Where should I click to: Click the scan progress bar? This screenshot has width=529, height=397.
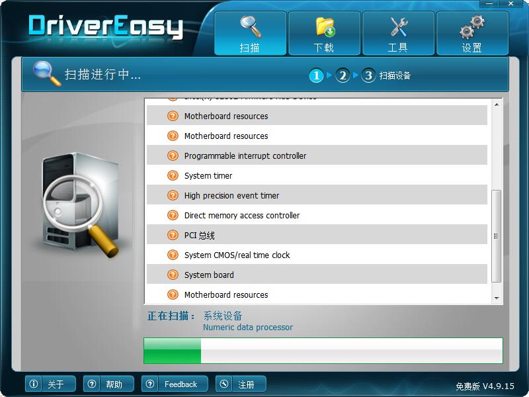tap(323, 351)
